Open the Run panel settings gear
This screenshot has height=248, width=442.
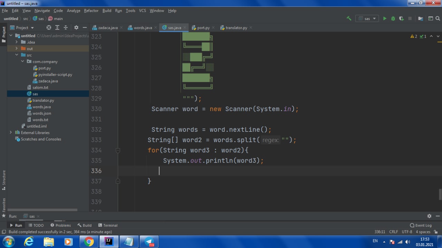pos(429,216)
